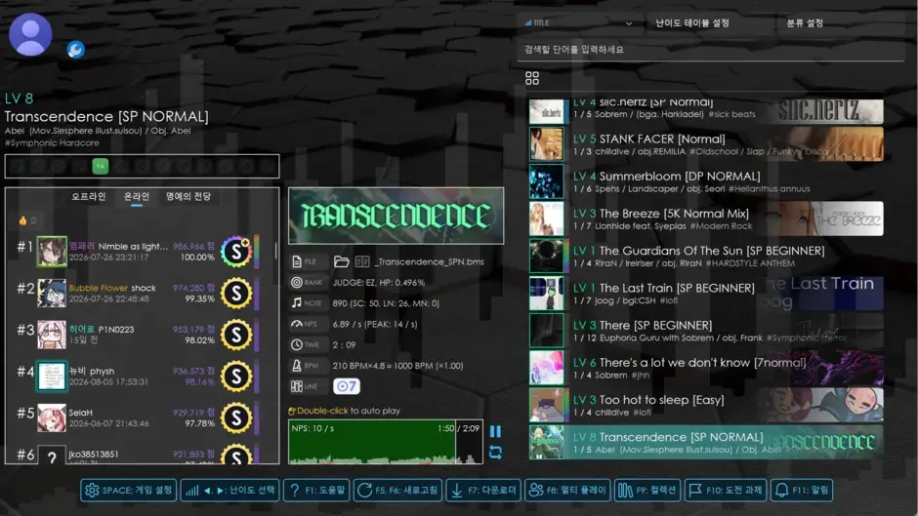The image size is (918, 516).
Task: Select There [SP BEGINNER] song
Action: pos(706,331)
